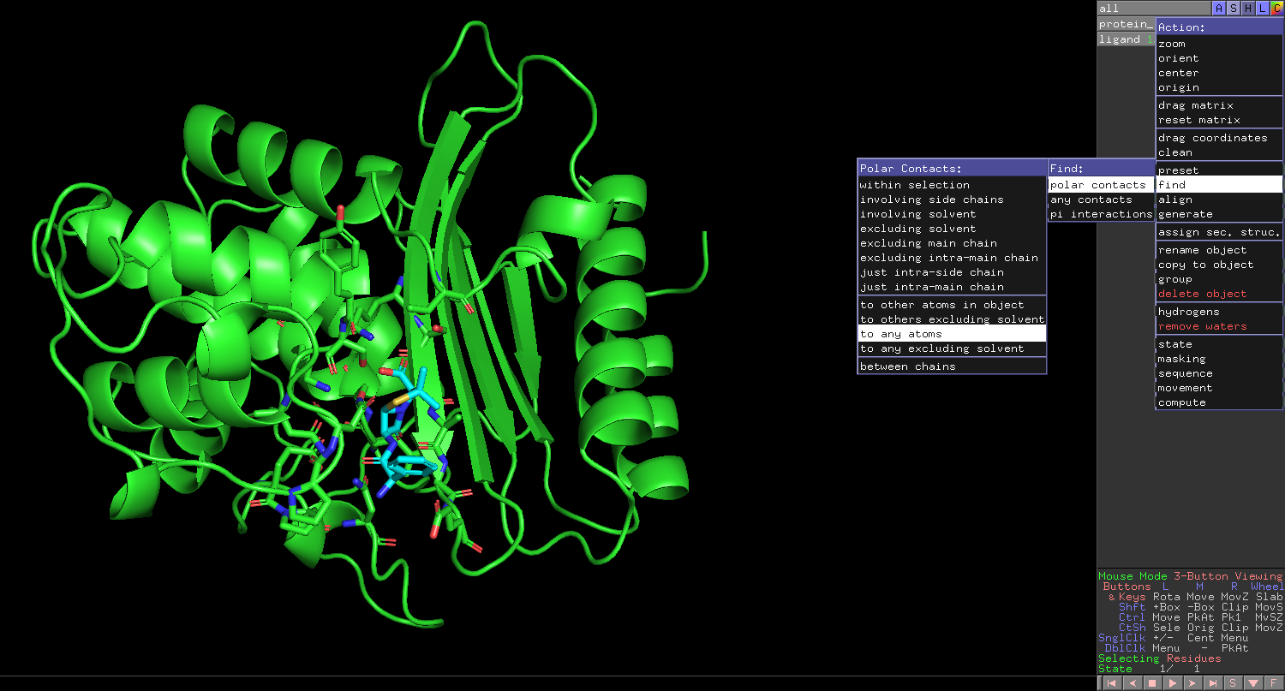Expand the 'state' submenu
This screenshot has width=1285, height=691.
pyautogui.click(x=1219, y=344)
